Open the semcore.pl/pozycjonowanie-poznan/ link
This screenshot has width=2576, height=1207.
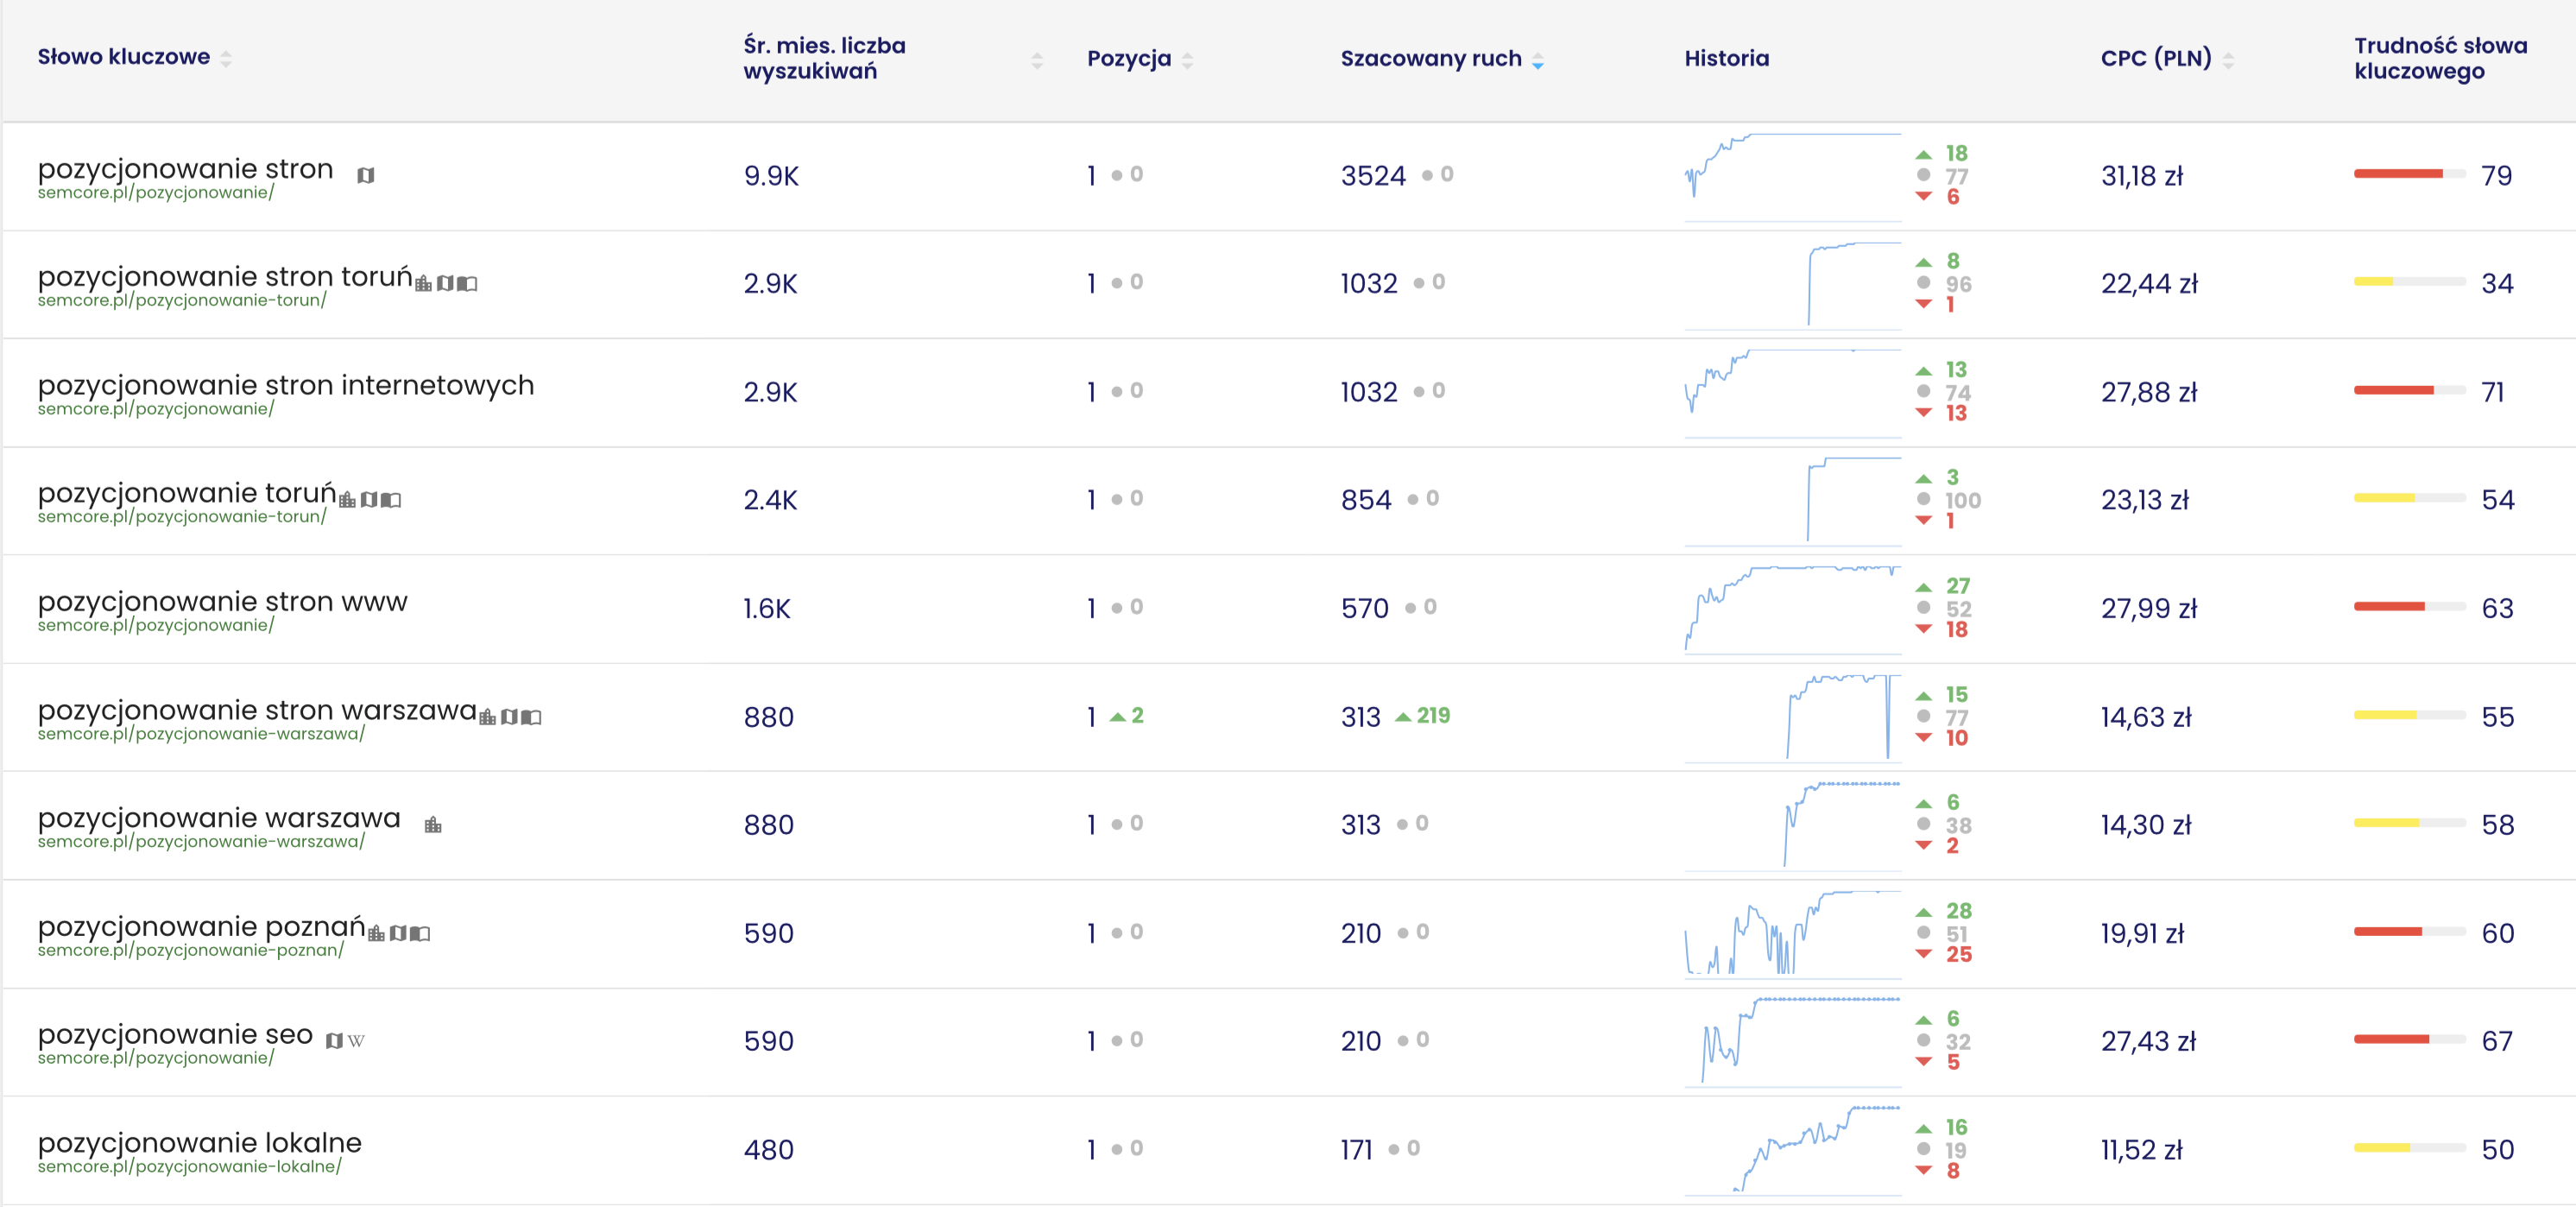pyautogui.click(x=191, y=950)
